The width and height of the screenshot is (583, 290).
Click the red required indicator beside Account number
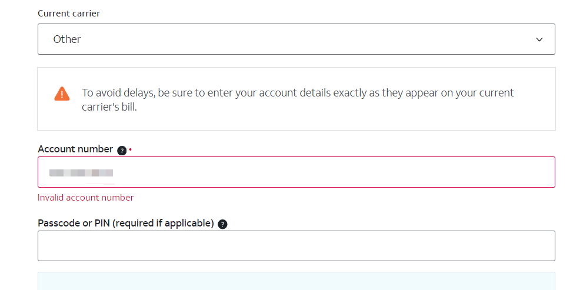pyautogui.click(x=131, y=149)
